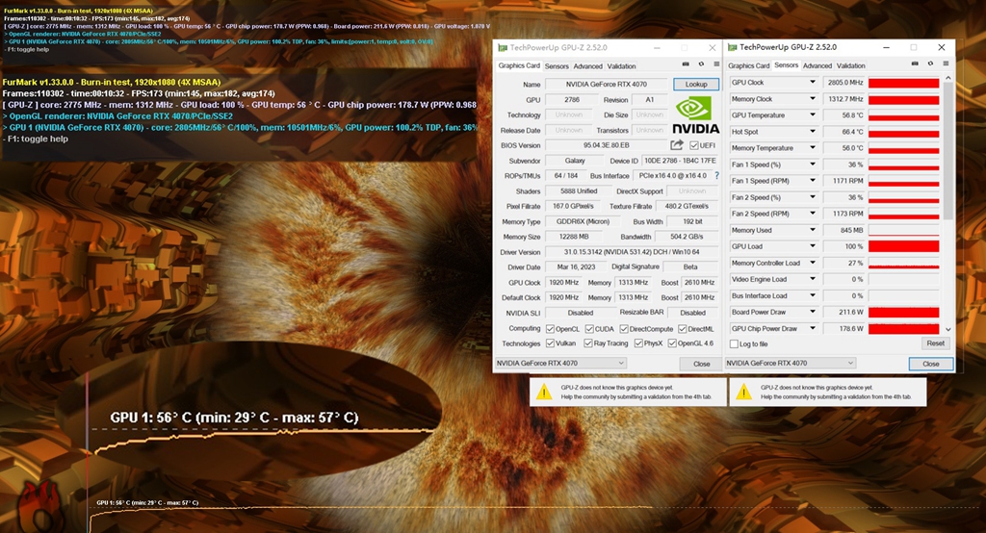Screen dimensions: 986x533
Task: Open the hamburger menu in Graphics Card GPU-Z window
Action: tap(716, 64)
